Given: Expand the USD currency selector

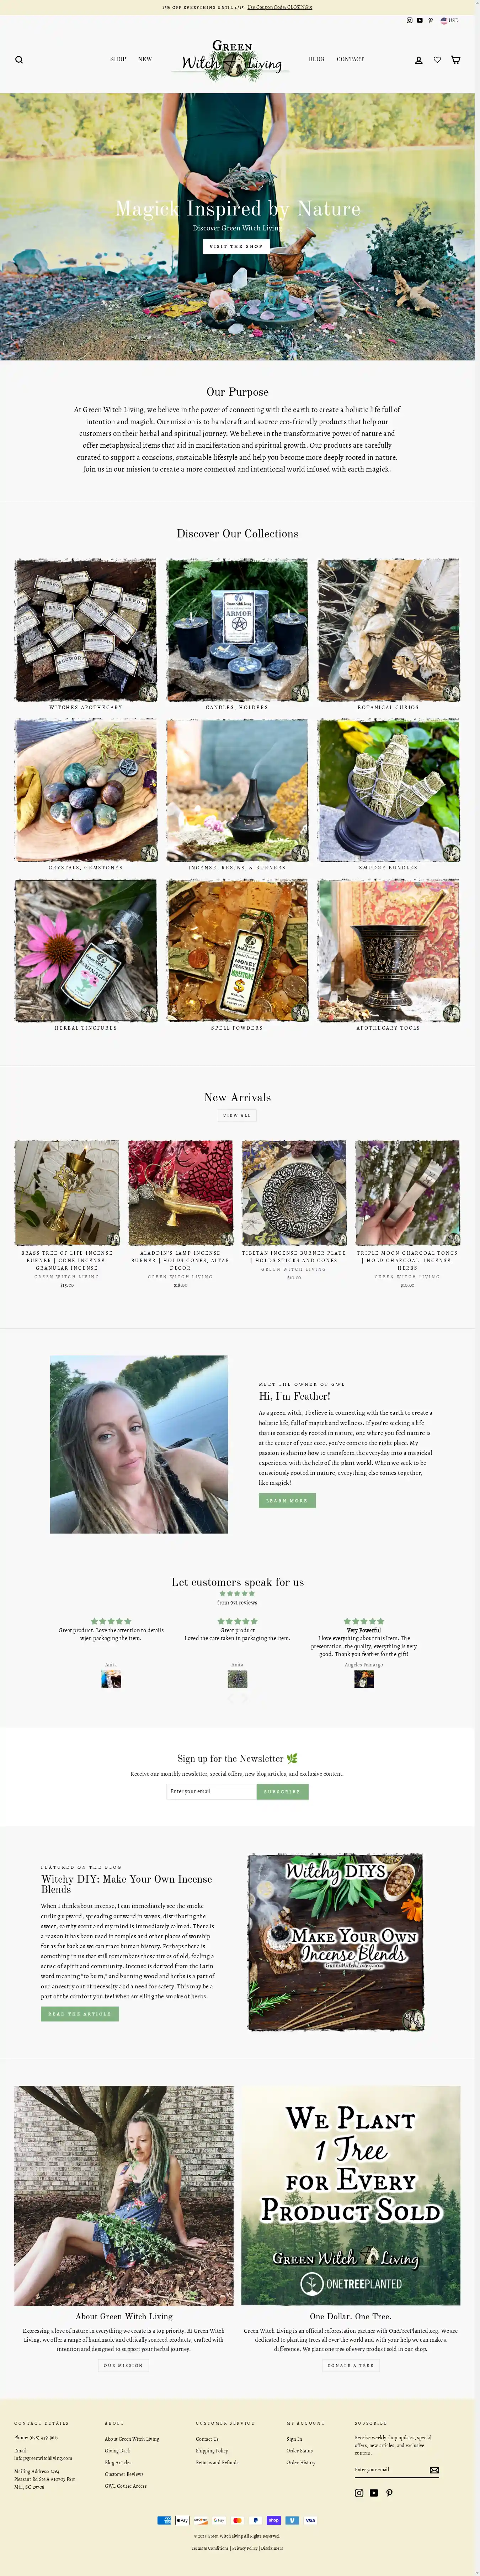Looking at the screenshot, I should tap(450, 20).
